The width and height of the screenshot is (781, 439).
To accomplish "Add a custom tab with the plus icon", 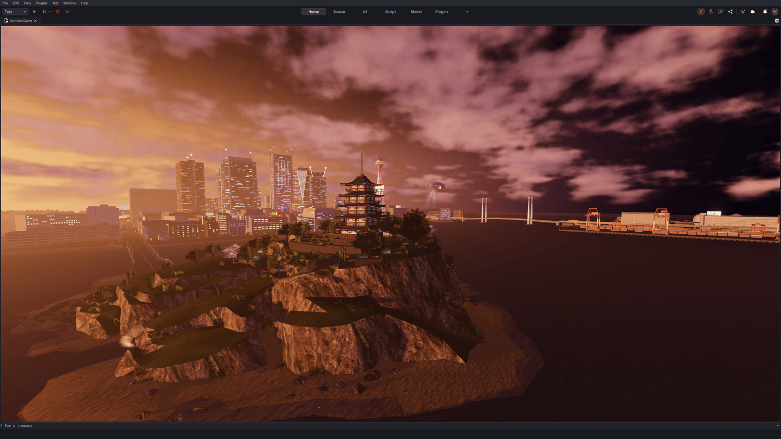I will pyautogui.click(x=467, y=11).
